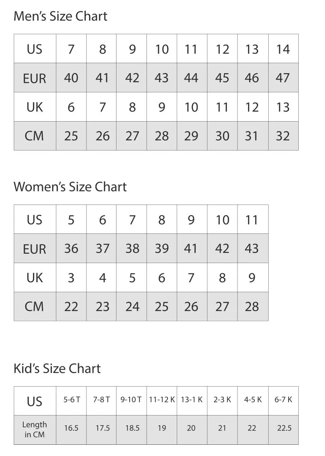
Task: Click the Kid's Size Chart heading
Action: (x=57, y=369)
